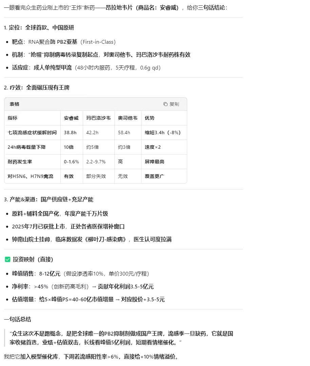
Task: Click the 复制 copy icon in table header
Action: click(166, 104)
